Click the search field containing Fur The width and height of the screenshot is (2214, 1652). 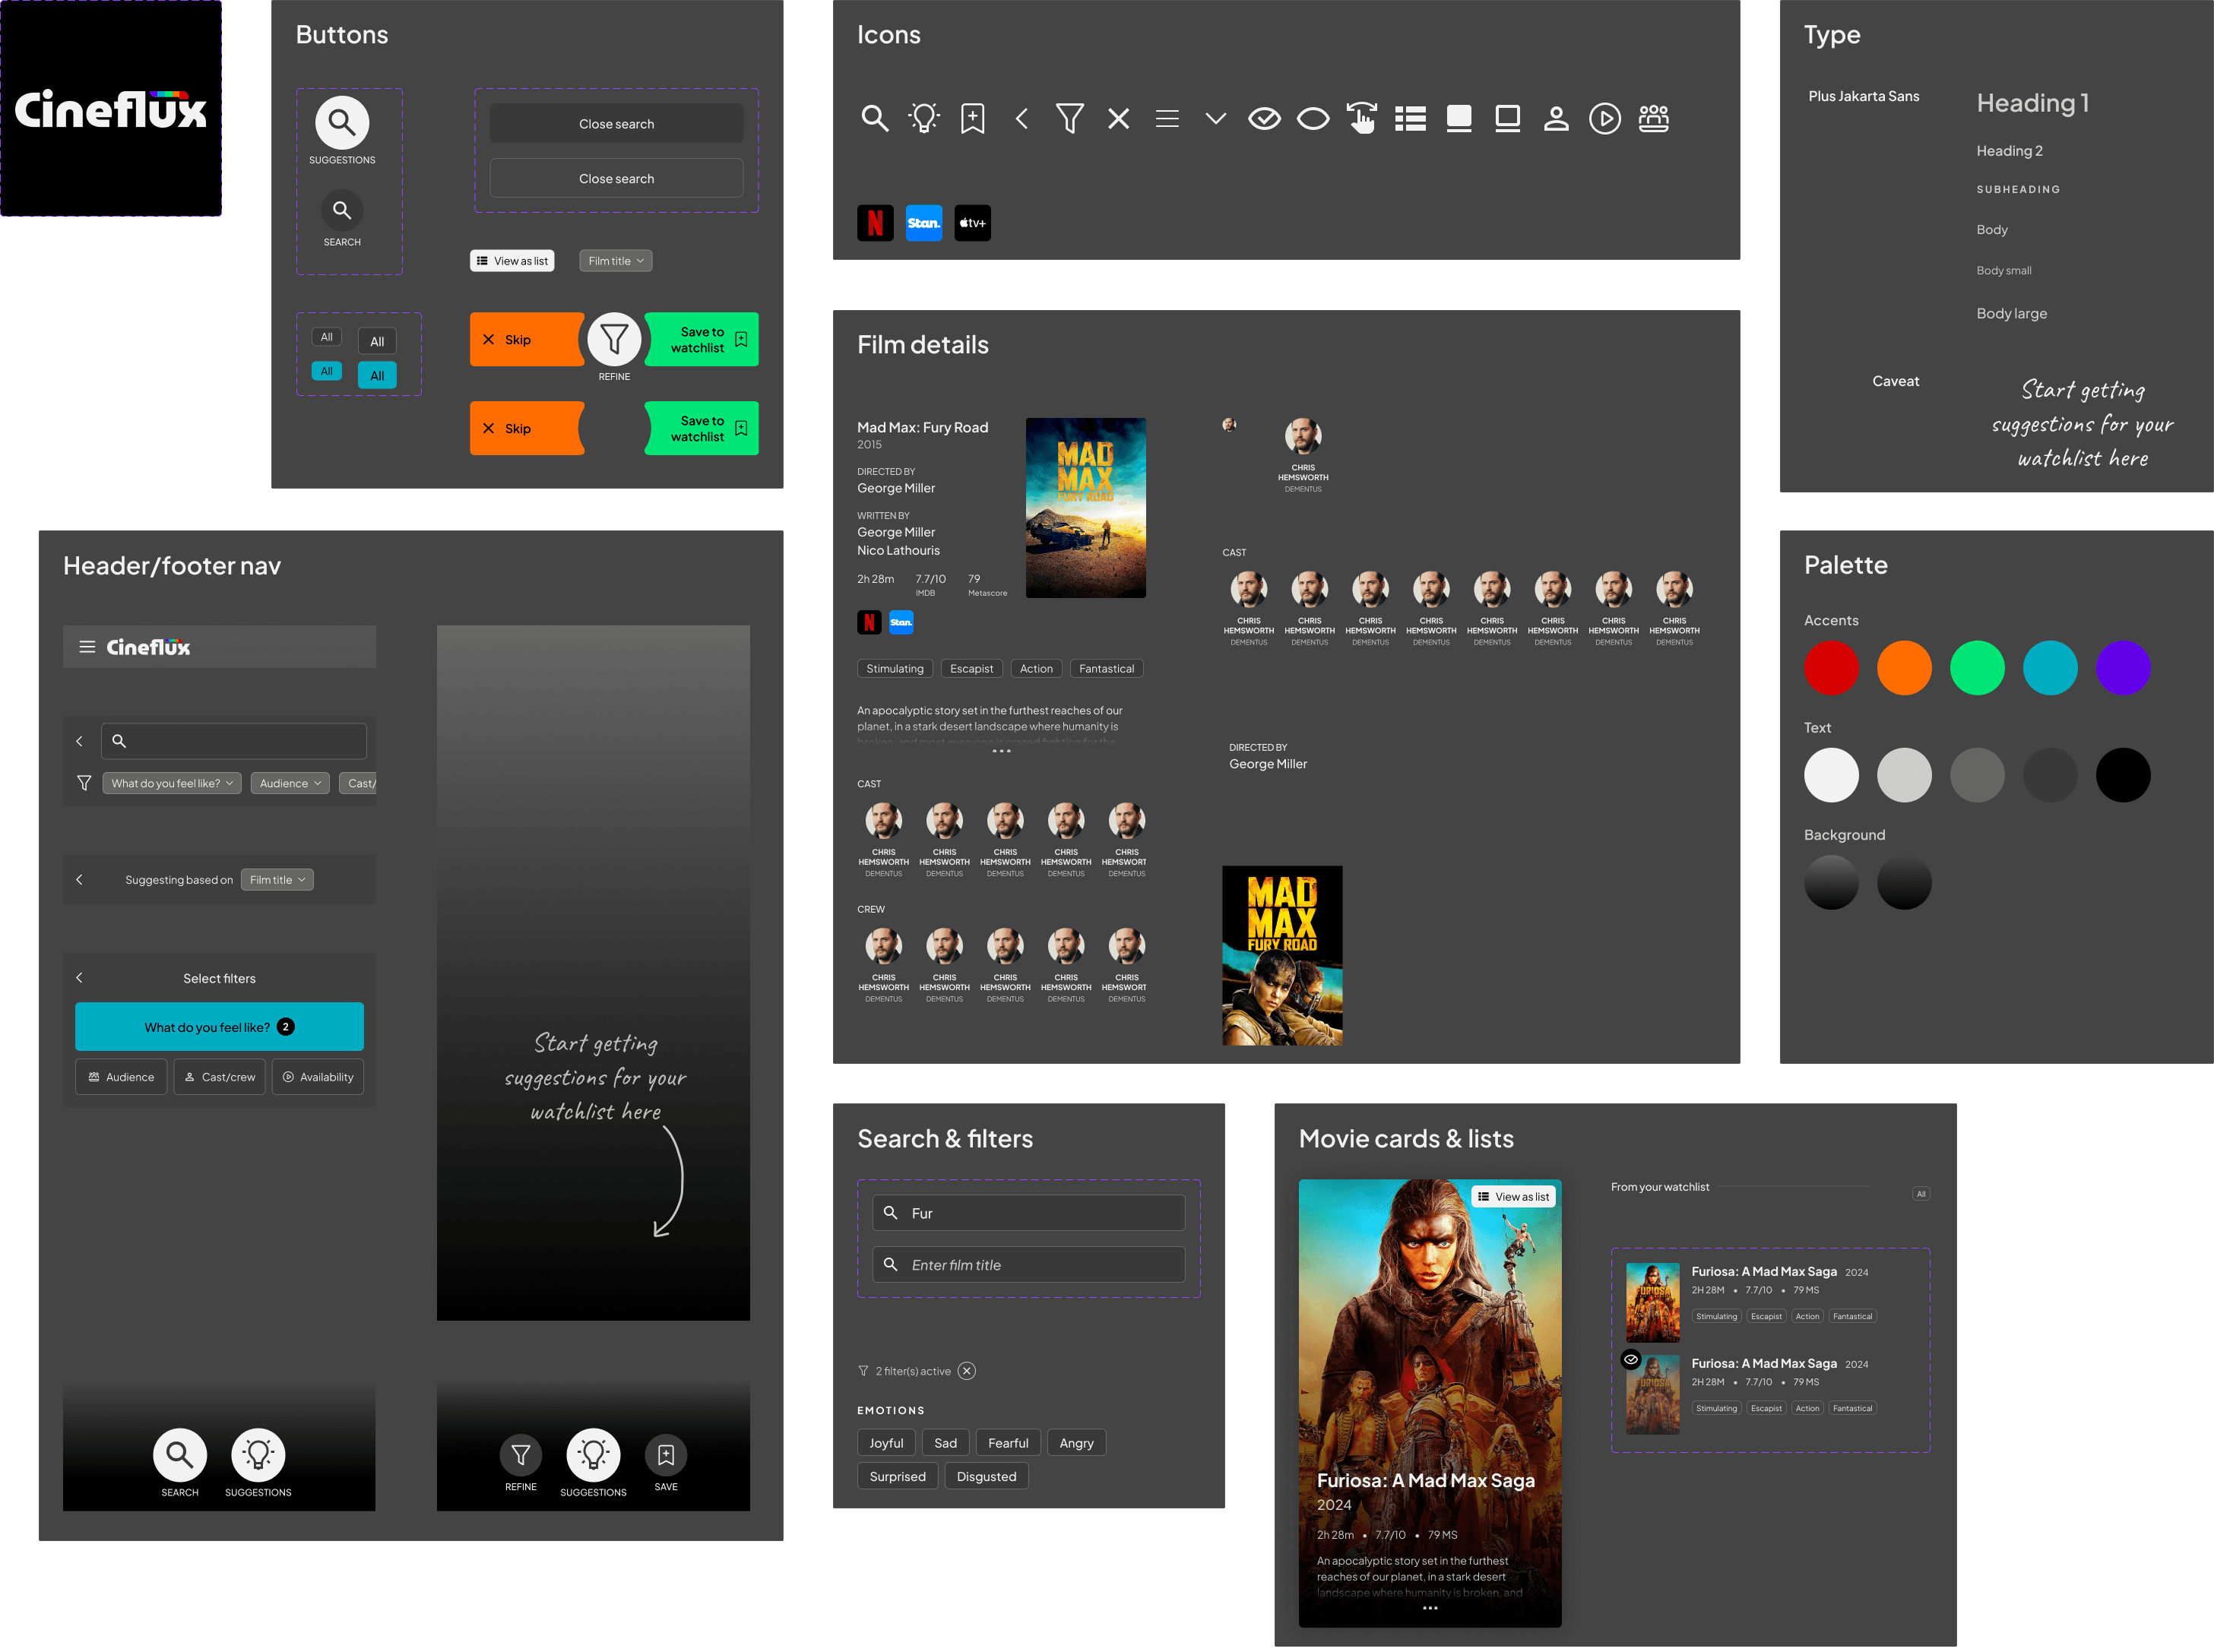[1029, 1213]
